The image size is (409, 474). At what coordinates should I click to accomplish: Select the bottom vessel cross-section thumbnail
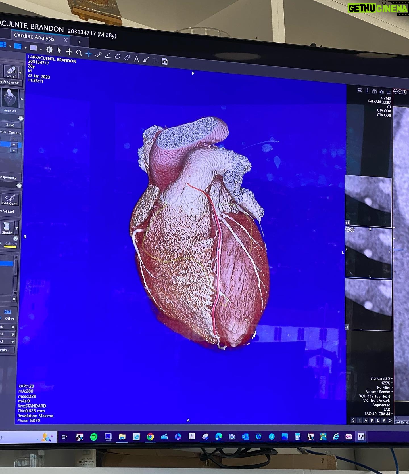pos(368,305)
